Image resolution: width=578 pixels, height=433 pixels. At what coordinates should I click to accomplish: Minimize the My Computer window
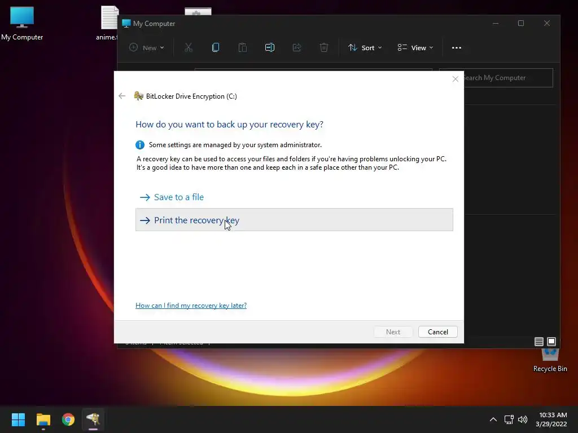tap(496, 23)
